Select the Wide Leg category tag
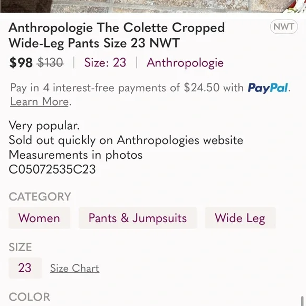Screen dimensions: 306x306 240,218
